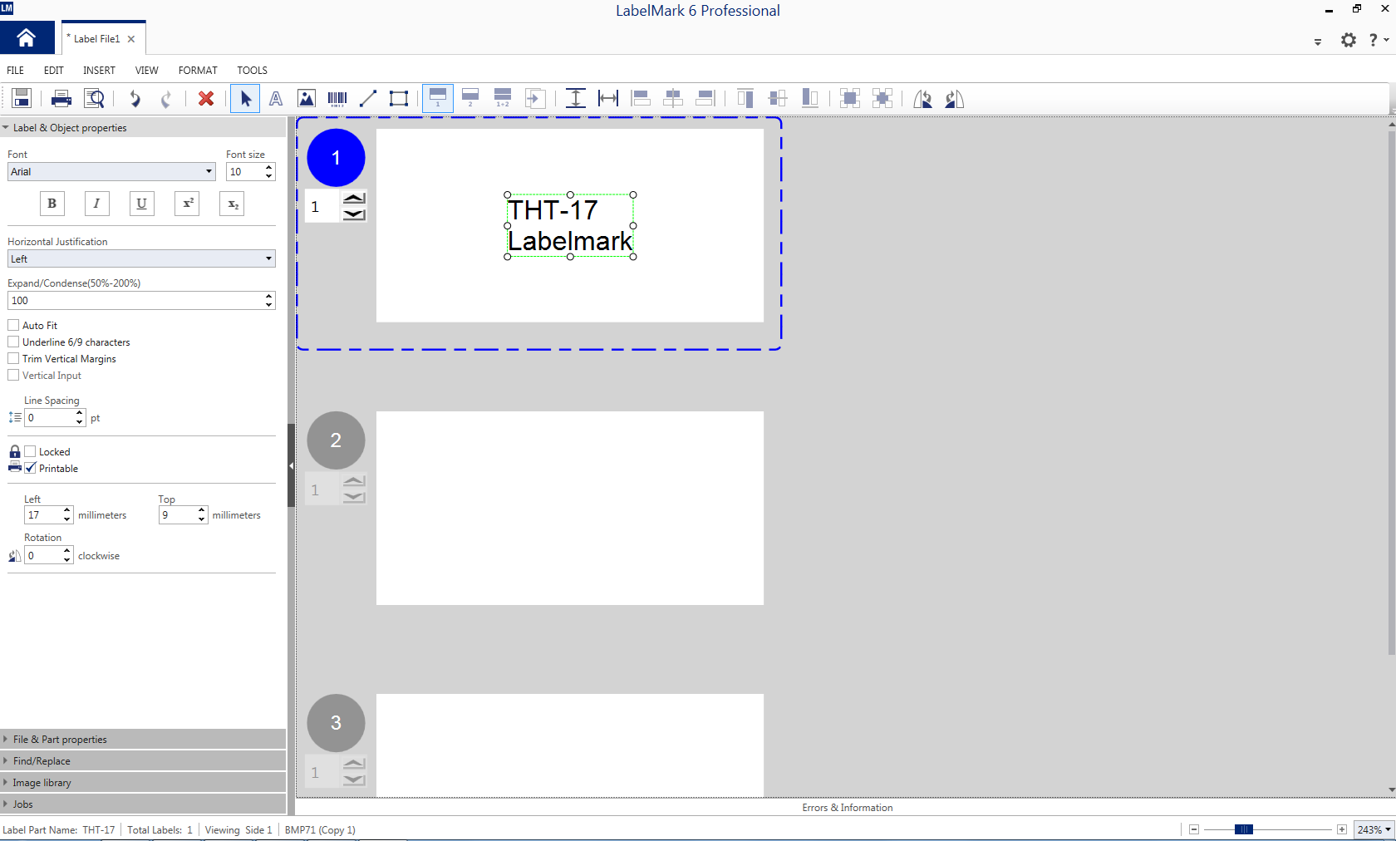Undo the last action
Image resolution: width=1396 pixels, height=841 pixels.
pyautogui.click(x=135, y=99)
